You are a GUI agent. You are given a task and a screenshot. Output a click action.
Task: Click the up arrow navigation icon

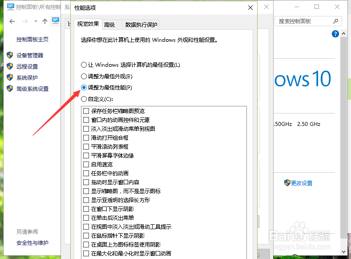(45, 21)
